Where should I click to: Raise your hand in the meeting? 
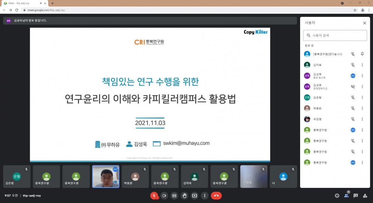pyautogui.click(x=184, y=195)
